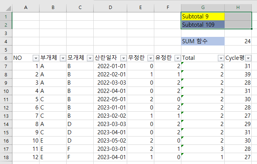Select row 3 header
Viewport: 257px width, 164px height.
pos(6,33)
